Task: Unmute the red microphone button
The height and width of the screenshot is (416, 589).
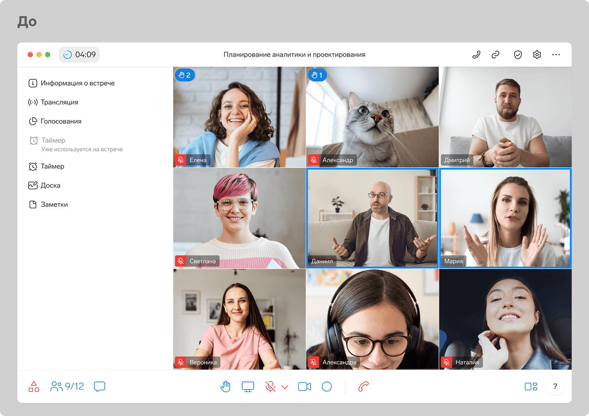Action: point(270,386)
